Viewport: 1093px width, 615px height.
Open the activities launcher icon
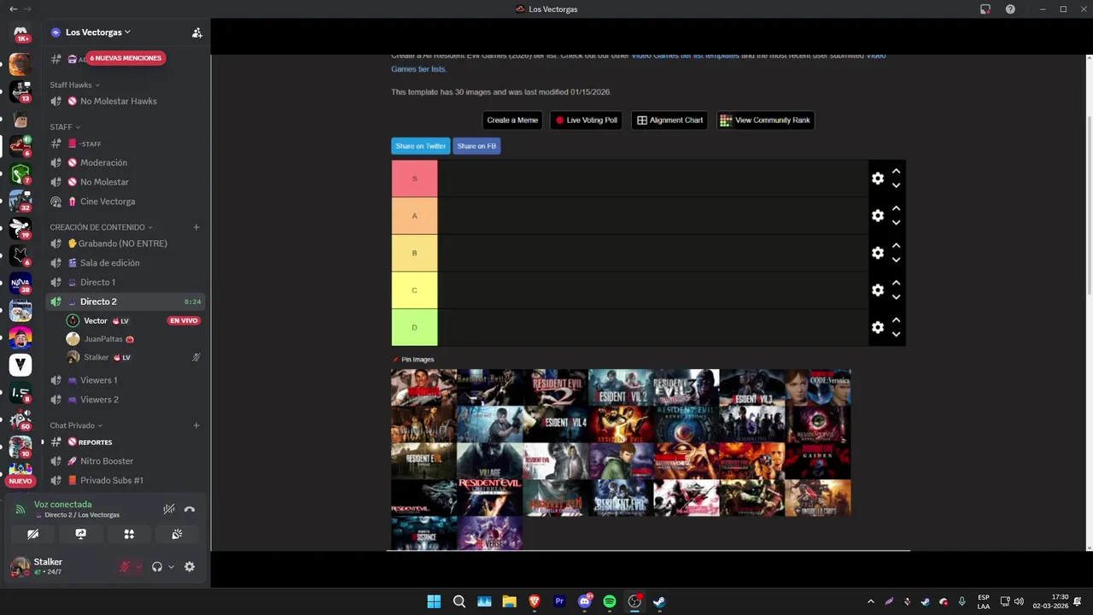pos(129,534)
